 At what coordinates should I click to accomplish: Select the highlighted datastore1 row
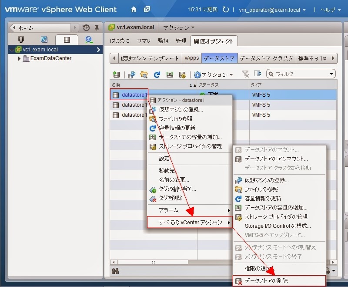click(x=223, y=95)
